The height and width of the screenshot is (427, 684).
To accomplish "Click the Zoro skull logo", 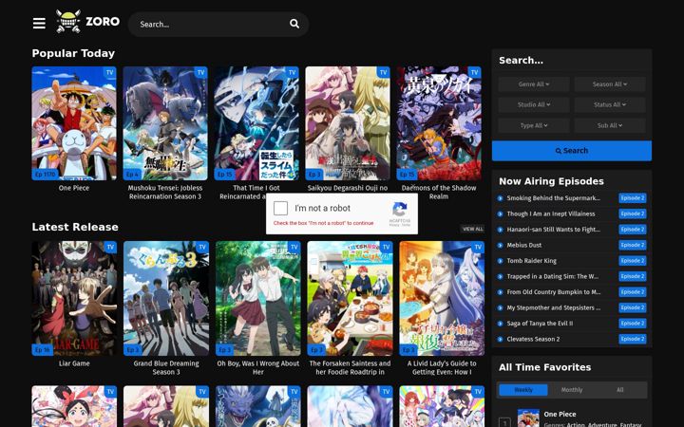I will 68,21.
